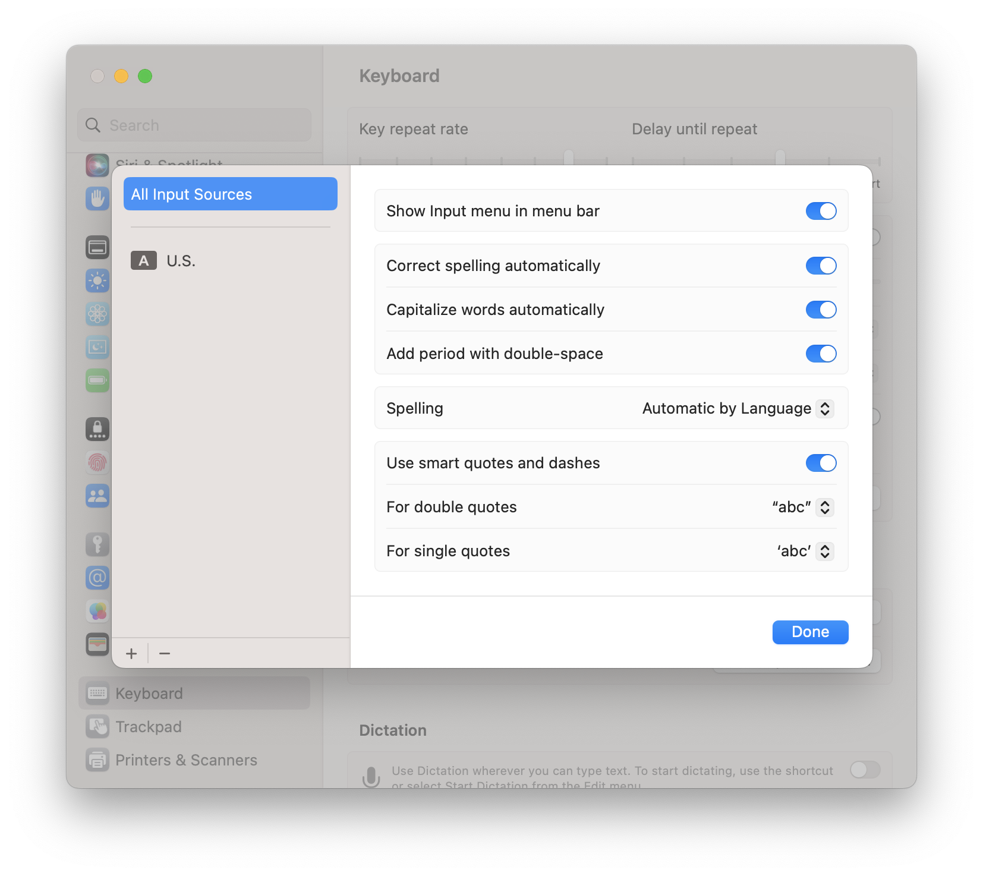Open Trackpad settings in sidebar
The width and height of the screenshot is (983, 876).
(149, 727)
